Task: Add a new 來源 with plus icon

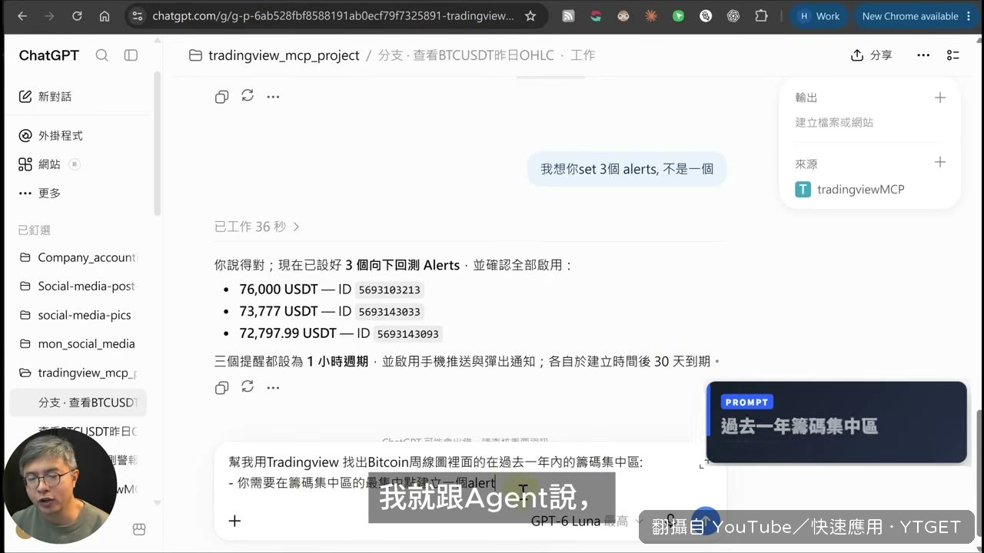Action: (939, 162)
